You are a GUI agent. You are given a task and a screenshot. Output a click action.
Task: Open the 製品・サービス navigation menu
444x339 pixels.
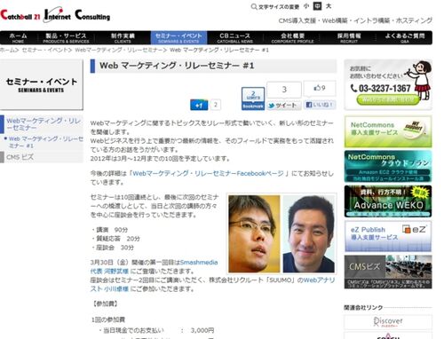pos(66,38)
